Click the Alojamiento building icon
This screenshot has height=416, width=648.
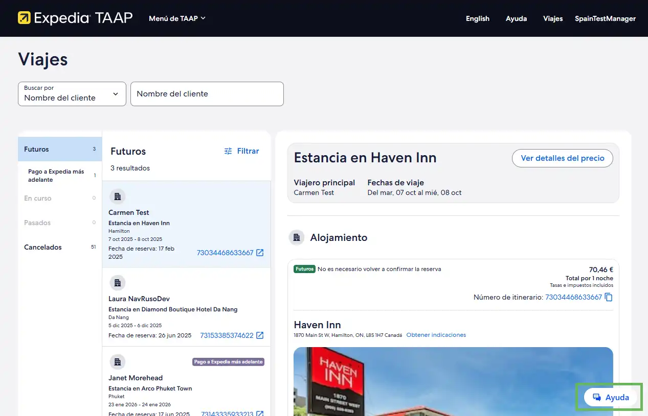(x=297, y=237)
